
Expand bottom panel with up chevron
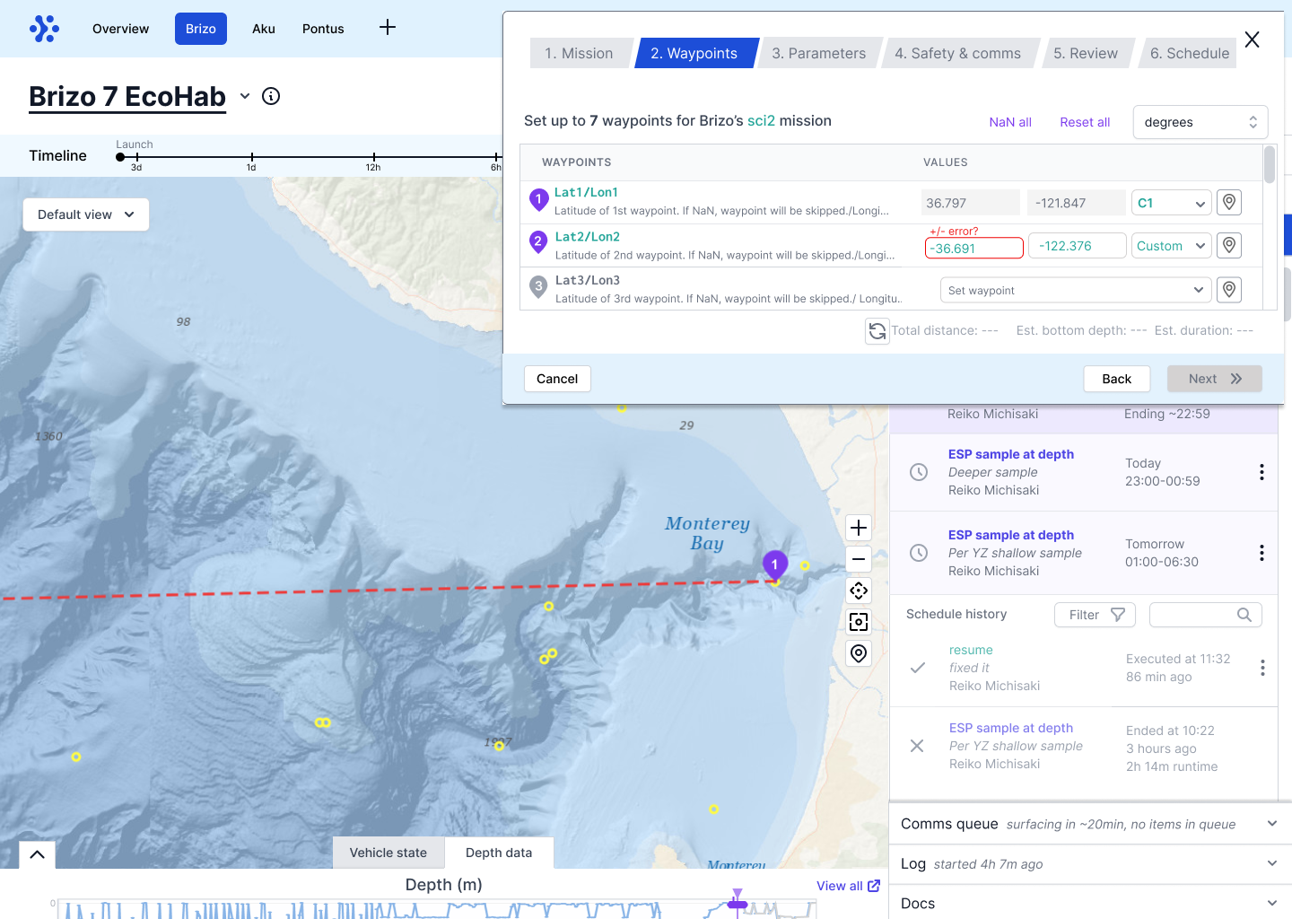[x=37, y=854]
